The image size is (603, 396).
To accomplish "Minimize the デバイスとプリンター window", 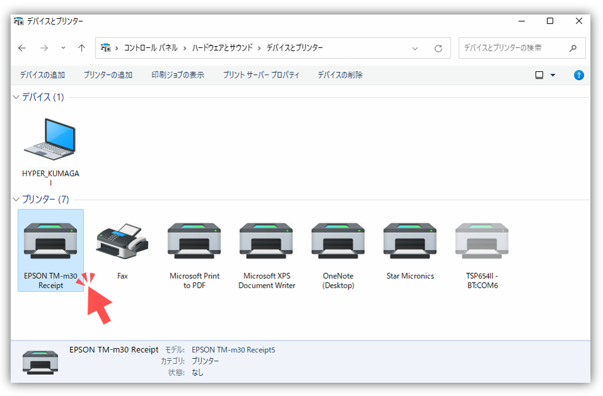I will click(522, 21).
